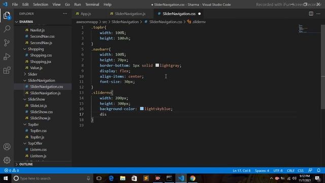The image size is (325, 183).
Task: Click the feedback icon in status bar
Action: (x=310, y=170)
